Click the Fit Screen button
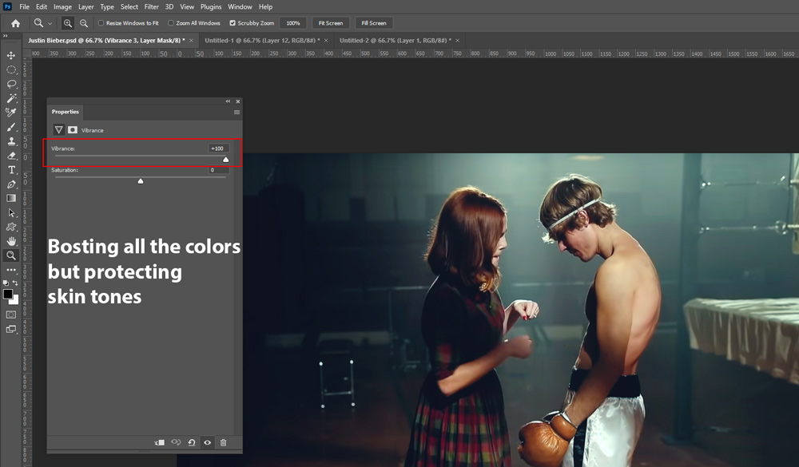 point(331,23)
